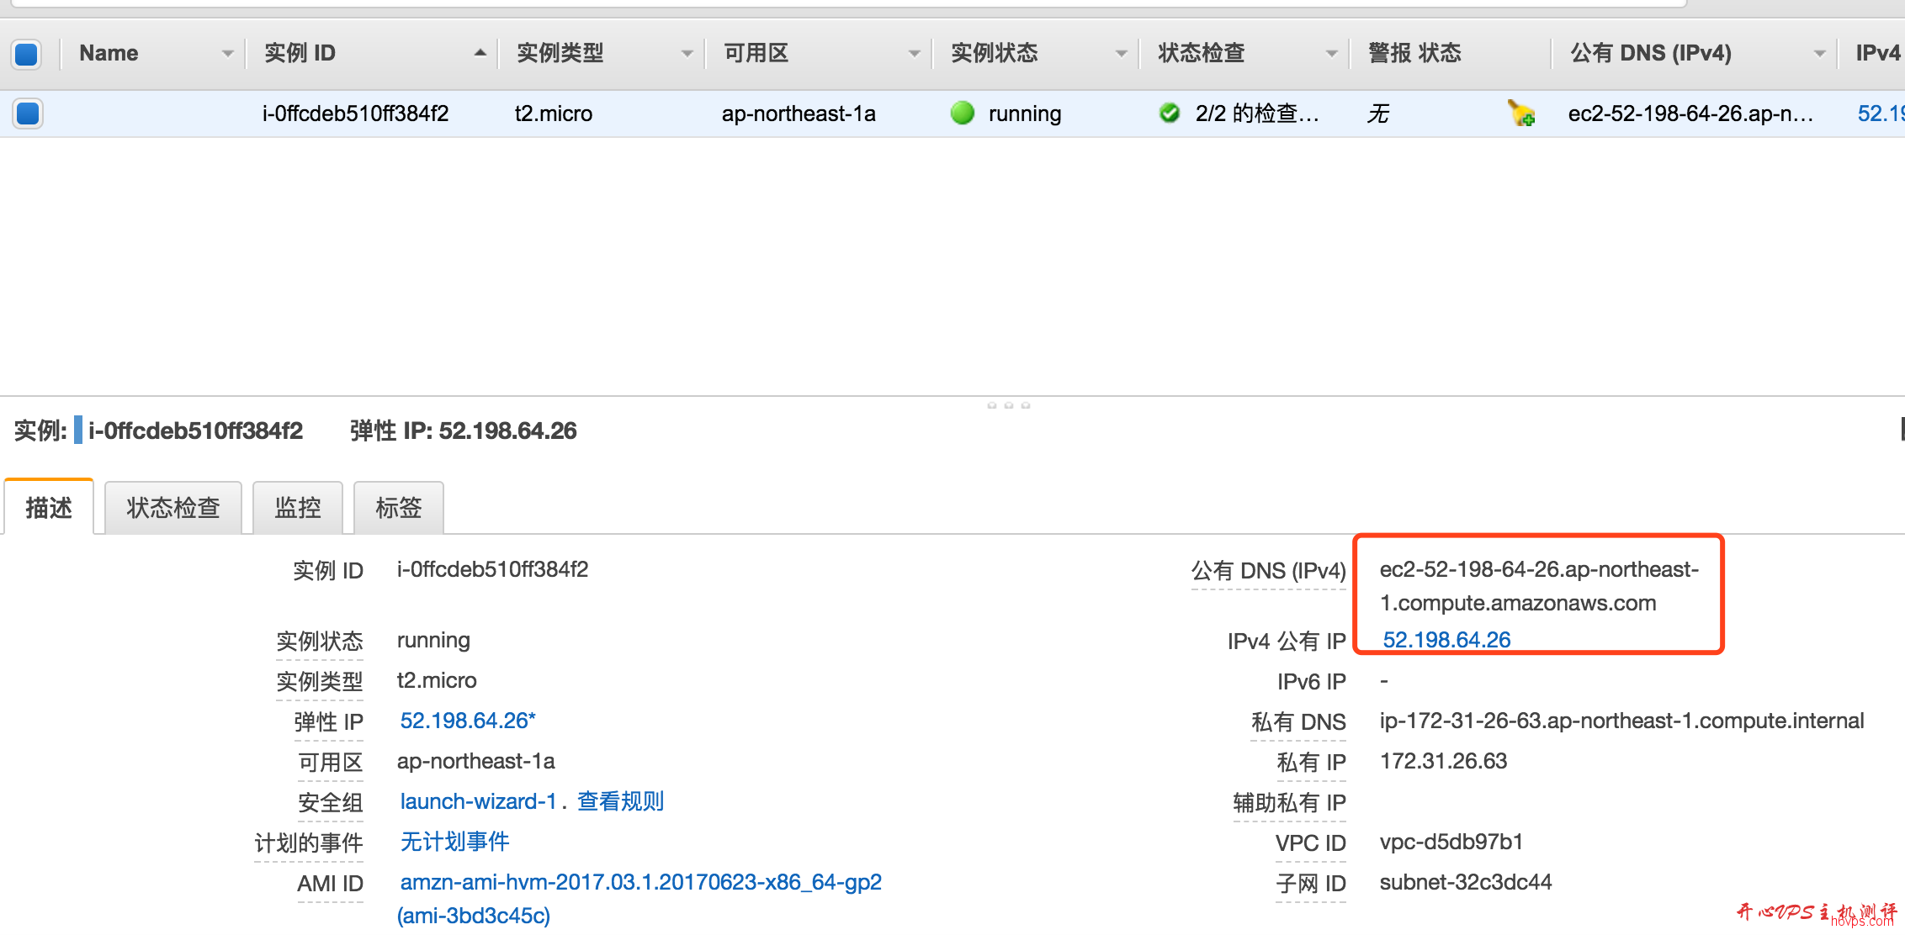
Task: Open the 状态检查 column dropdown
Action: tap(1331, 52)
